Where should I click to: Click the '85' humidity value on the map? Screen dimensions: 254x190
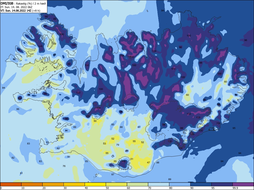113,124
